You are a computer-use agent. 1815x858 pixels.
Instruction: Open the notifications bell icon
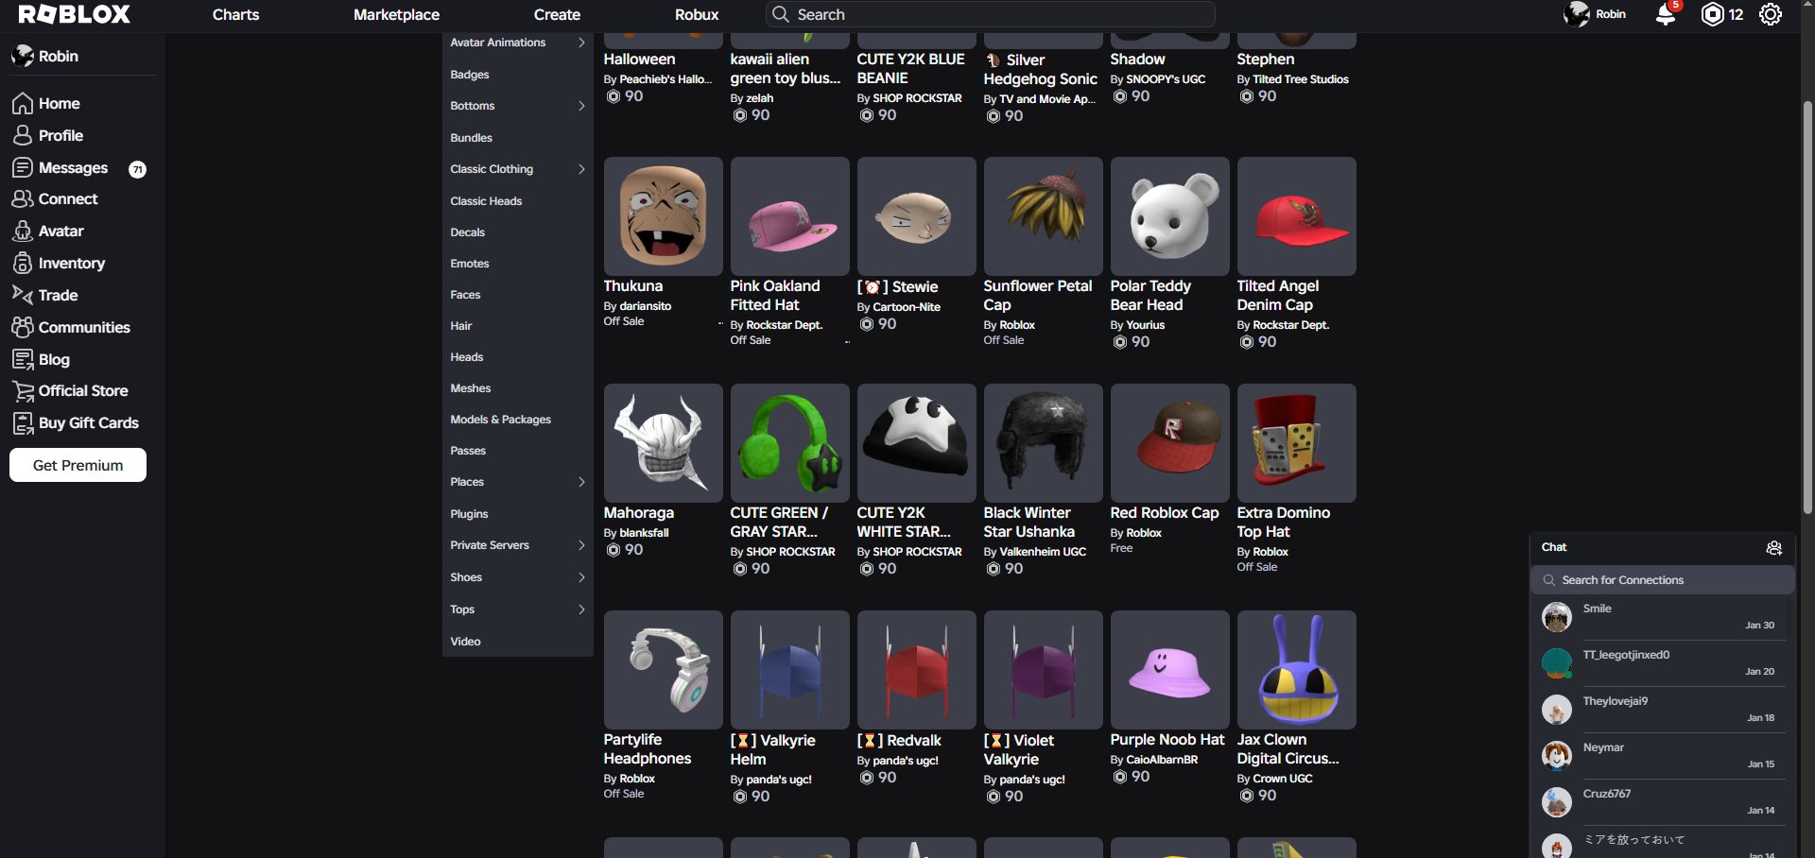pos(1666,15)
